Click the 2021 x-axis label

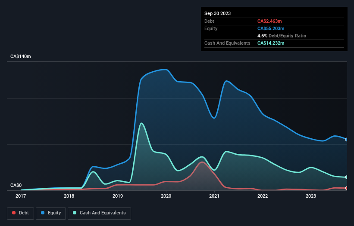click(x=214, y=196)
